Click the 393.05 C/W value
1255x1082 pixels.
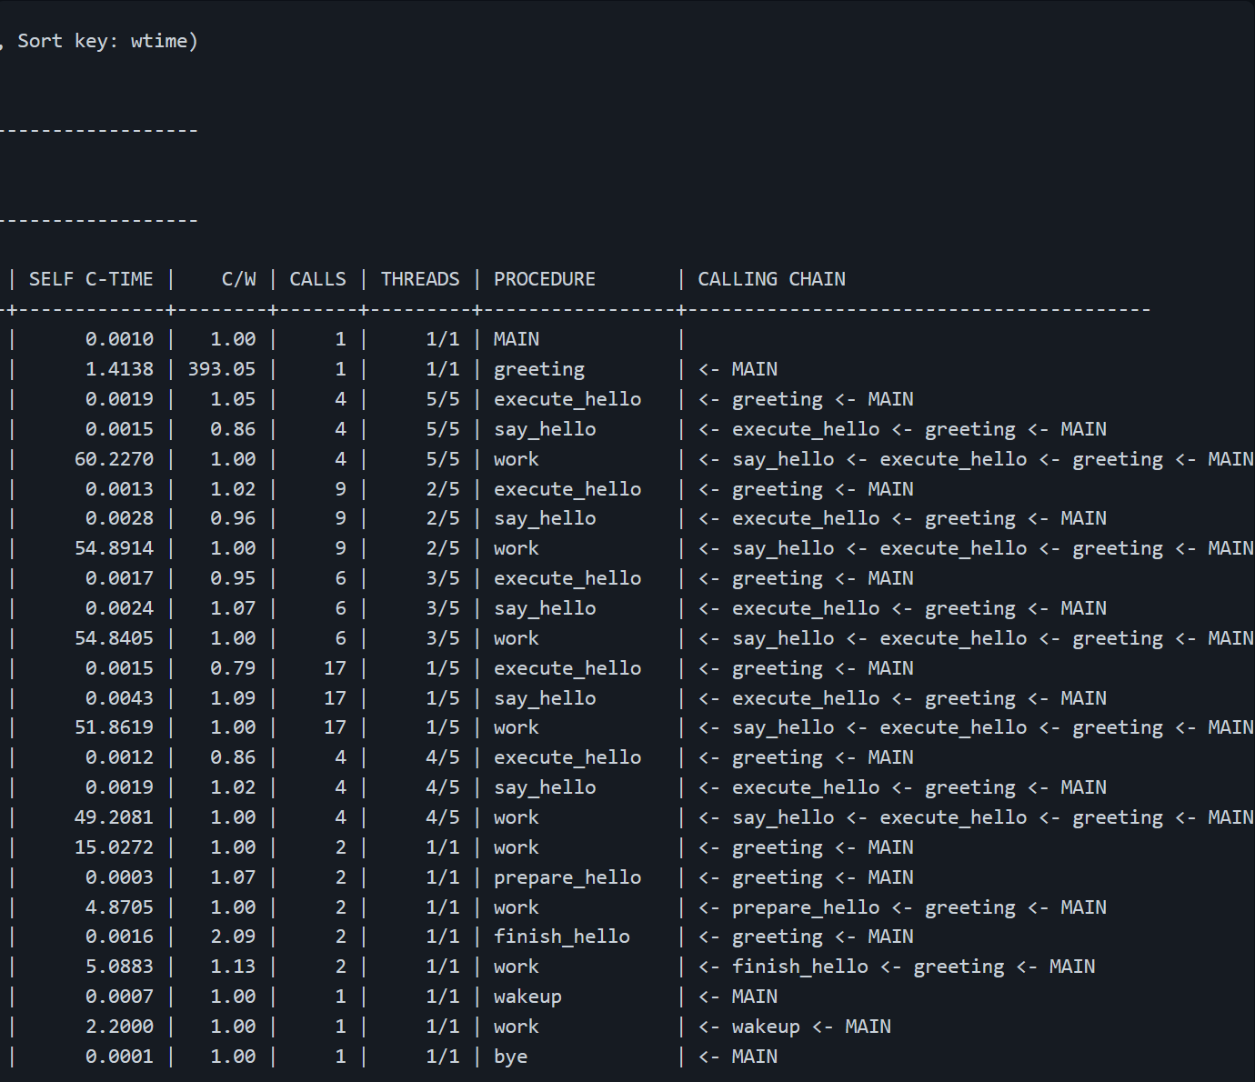[222, 369]
